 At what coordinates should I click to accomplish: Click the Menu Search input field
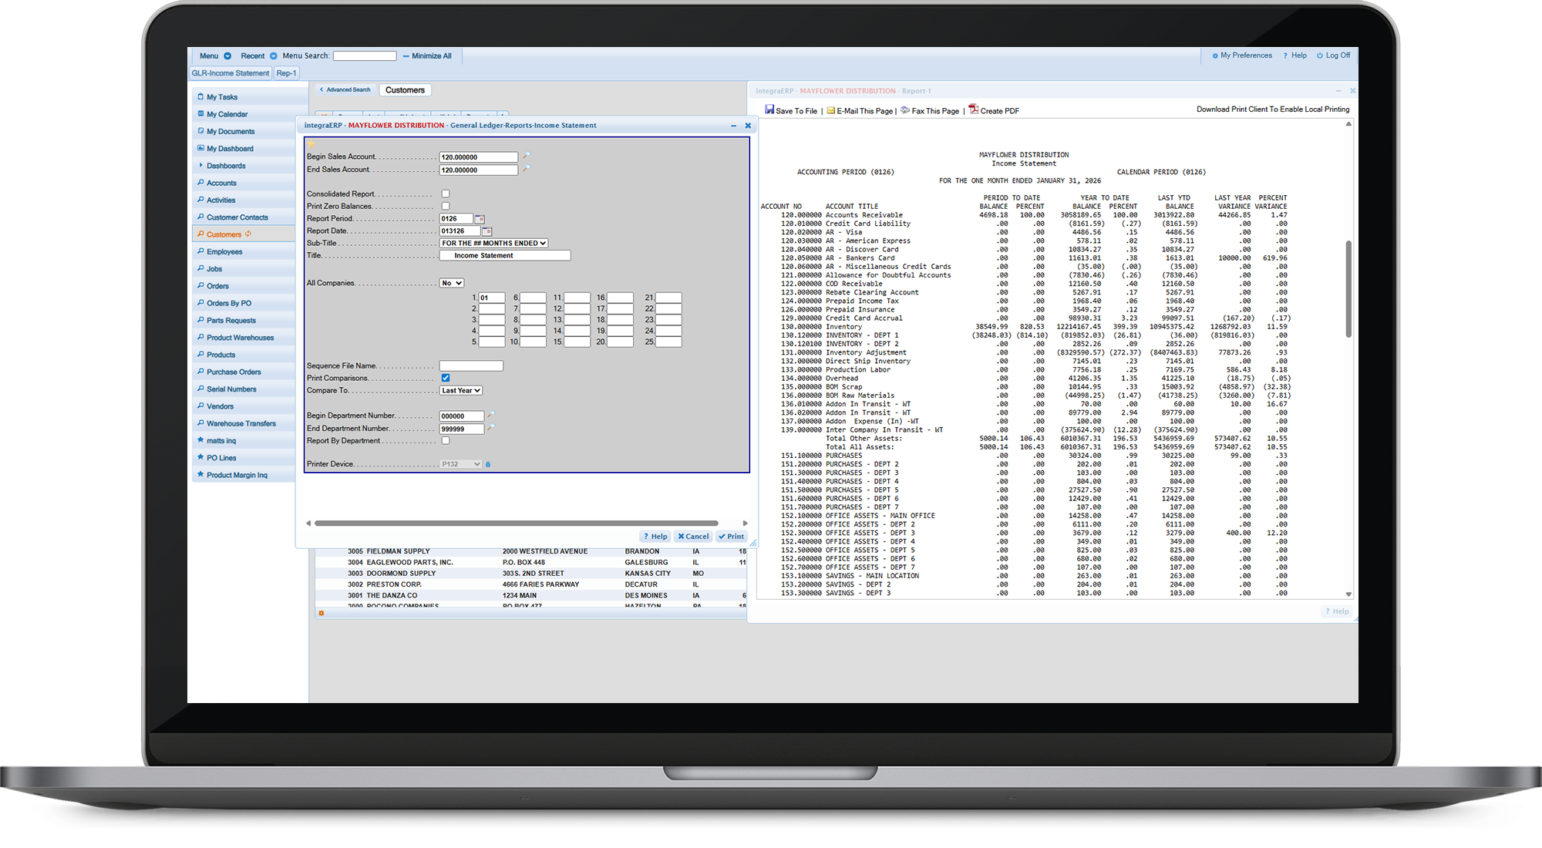(365, 56)
